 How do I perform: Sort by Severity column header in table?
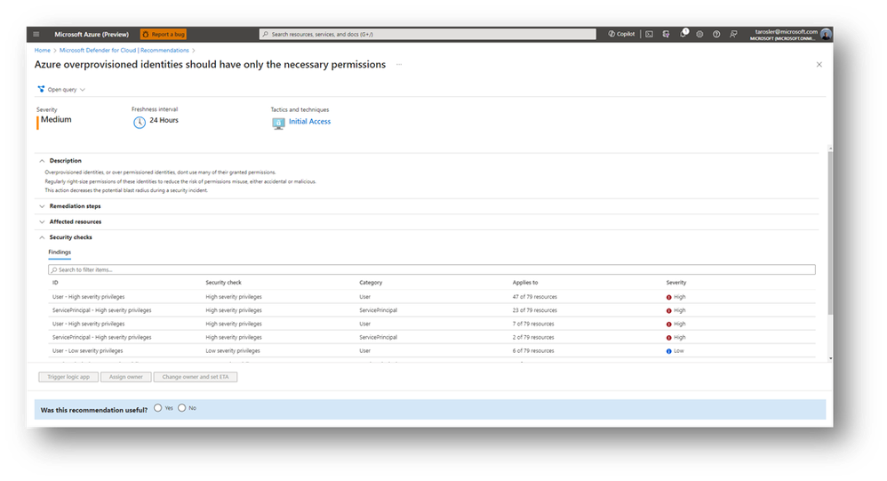pyautogui.click(x=676, y=283)
